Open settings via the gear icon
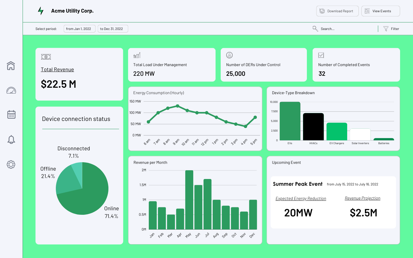413x258 pixels. click(11, 164)
